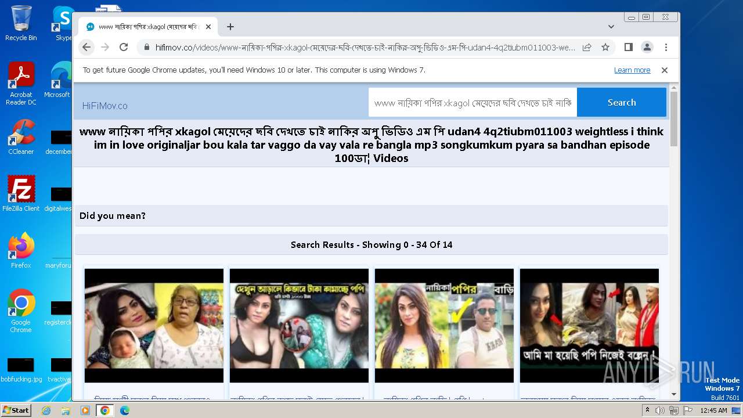View site info via the padlock icon
The width and height of the screenshot is (743, 418).
146,48
